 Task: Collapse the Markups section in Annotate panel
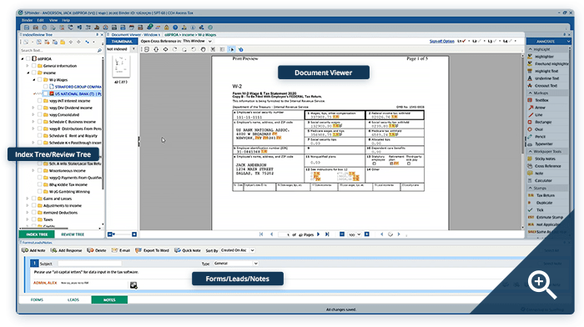point(531,93)
